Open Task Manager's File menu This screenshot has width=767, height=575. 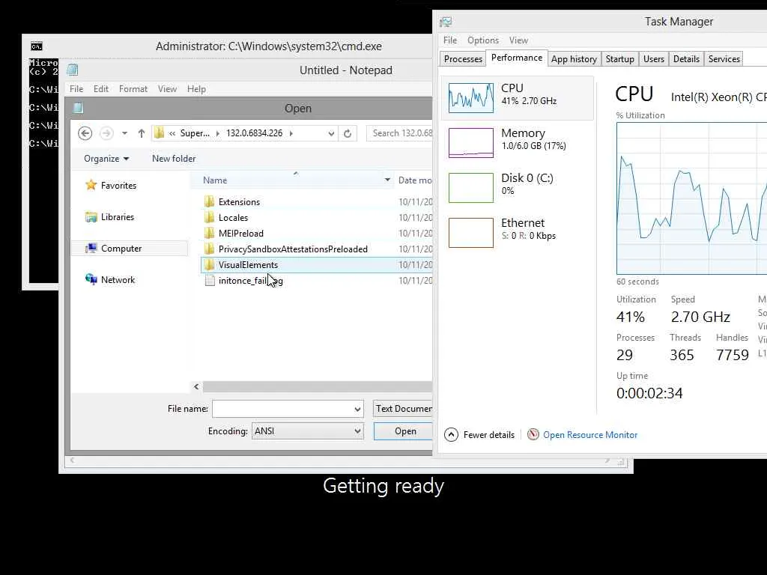[450, 40]
